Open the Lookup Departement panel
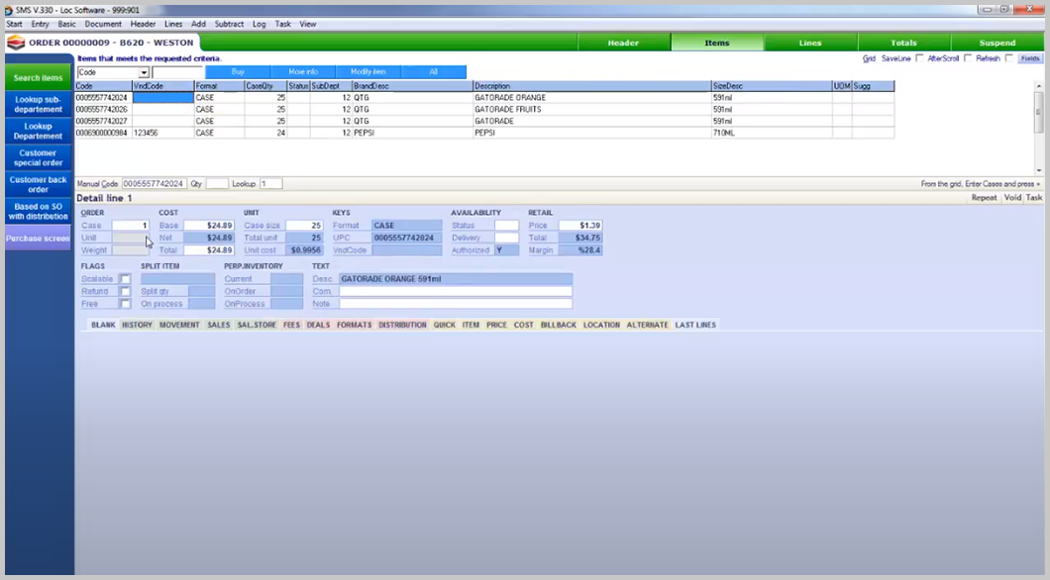Image resolution: width=1050 pixels, height=580 pixels. [37, 130]
